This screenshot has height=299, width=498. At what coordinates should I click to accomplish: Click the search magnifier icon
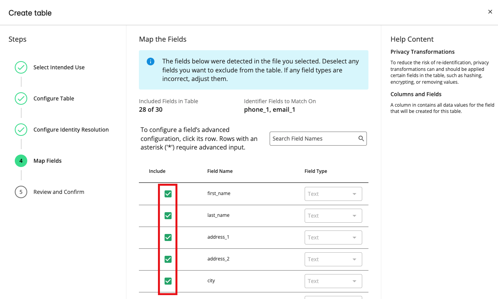361,139
